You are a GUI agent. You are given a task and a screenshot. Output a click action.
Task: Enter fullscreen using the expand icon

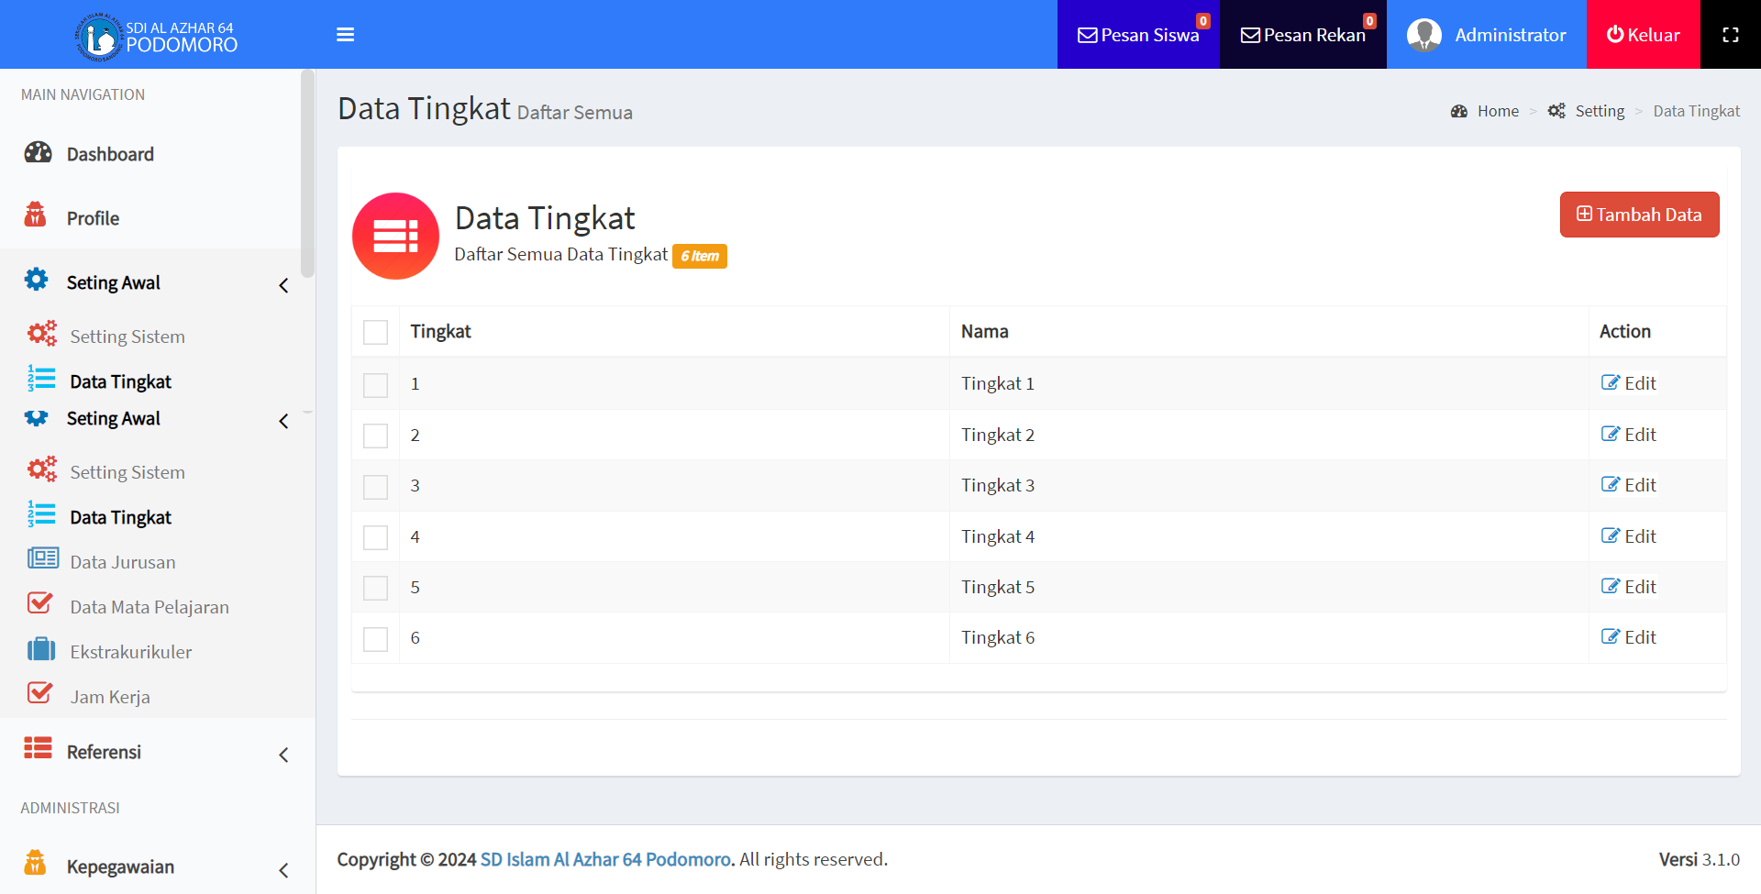pyautogui.click(x=1730, y=35)
